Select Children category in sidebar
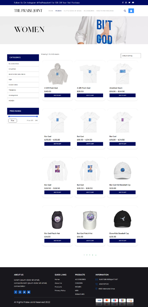 23,69
